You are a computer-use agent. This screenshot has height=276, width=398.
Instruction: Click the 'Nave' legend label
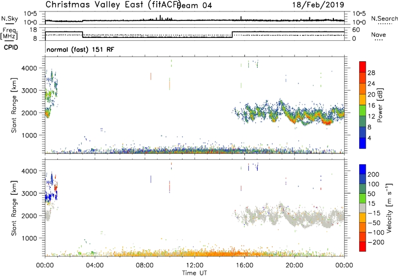(x=379, y=34)
